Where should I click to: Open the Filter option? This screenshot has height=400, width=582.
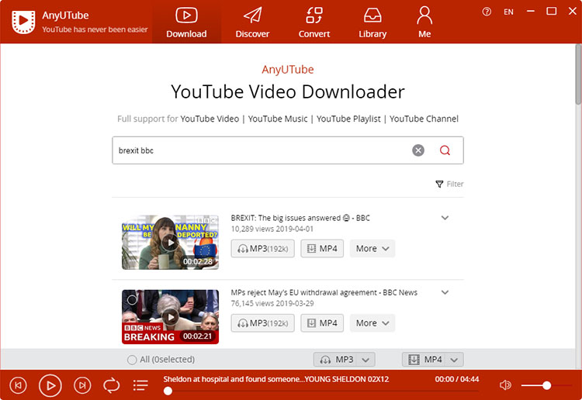pos(449,184)
